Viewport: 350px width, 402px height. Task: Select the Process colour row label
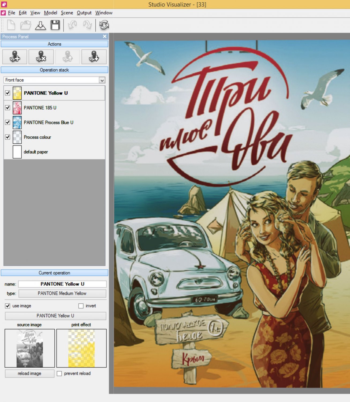[x=37, y=137]
